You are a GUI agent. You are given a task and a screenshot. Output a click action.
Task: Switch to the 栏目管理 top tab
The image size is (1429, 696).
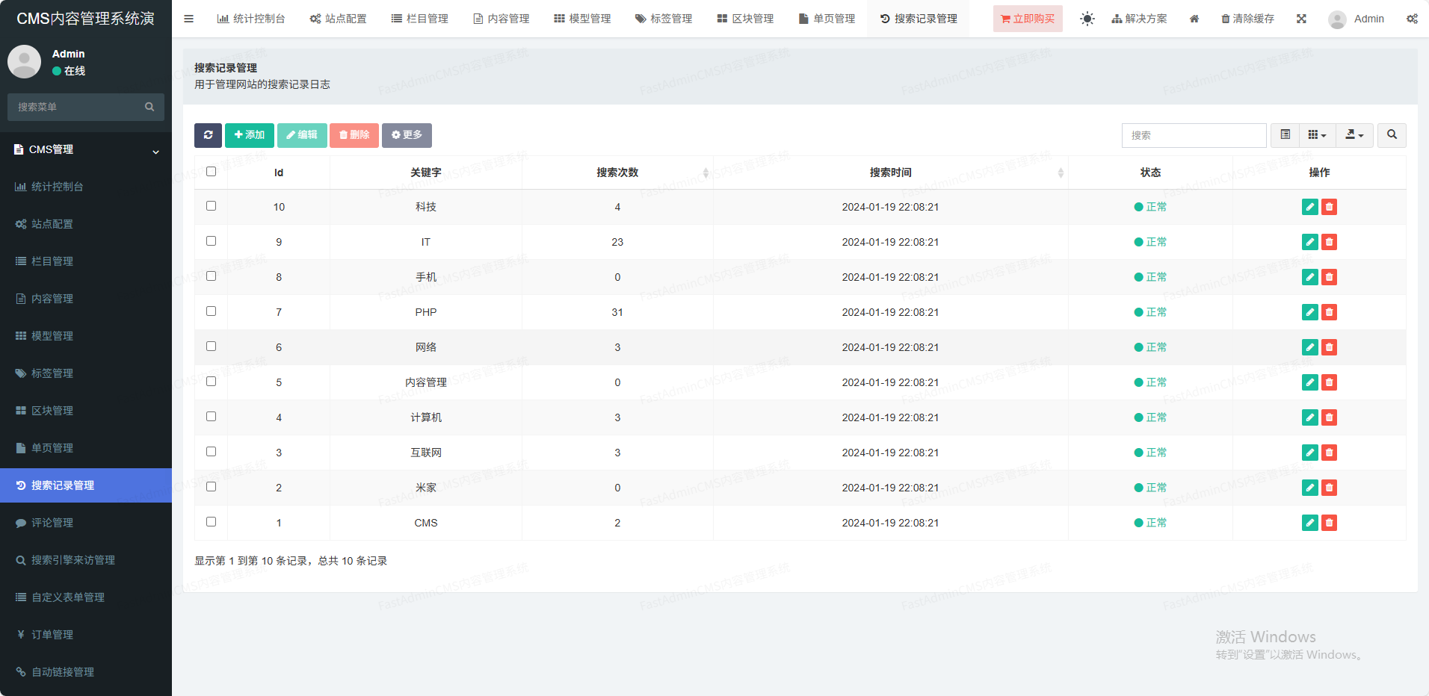pyautogui.click(x=420, y=19)
